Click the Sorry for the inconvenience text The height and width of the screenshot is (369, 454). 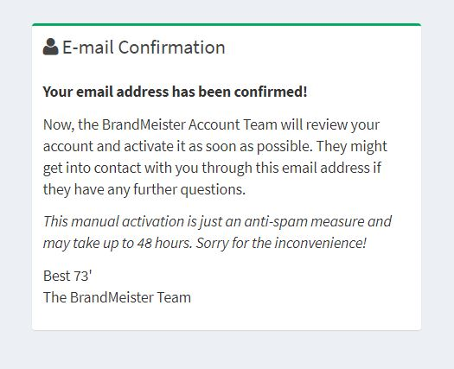click(281, 243)
